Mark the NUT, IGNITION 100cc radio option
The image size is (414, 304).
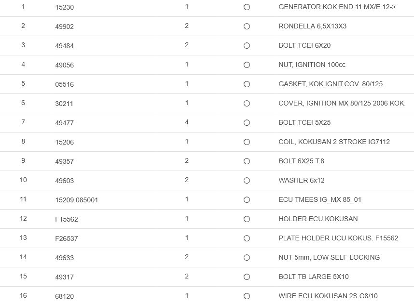pyautogui.click(x=247, y=65)
